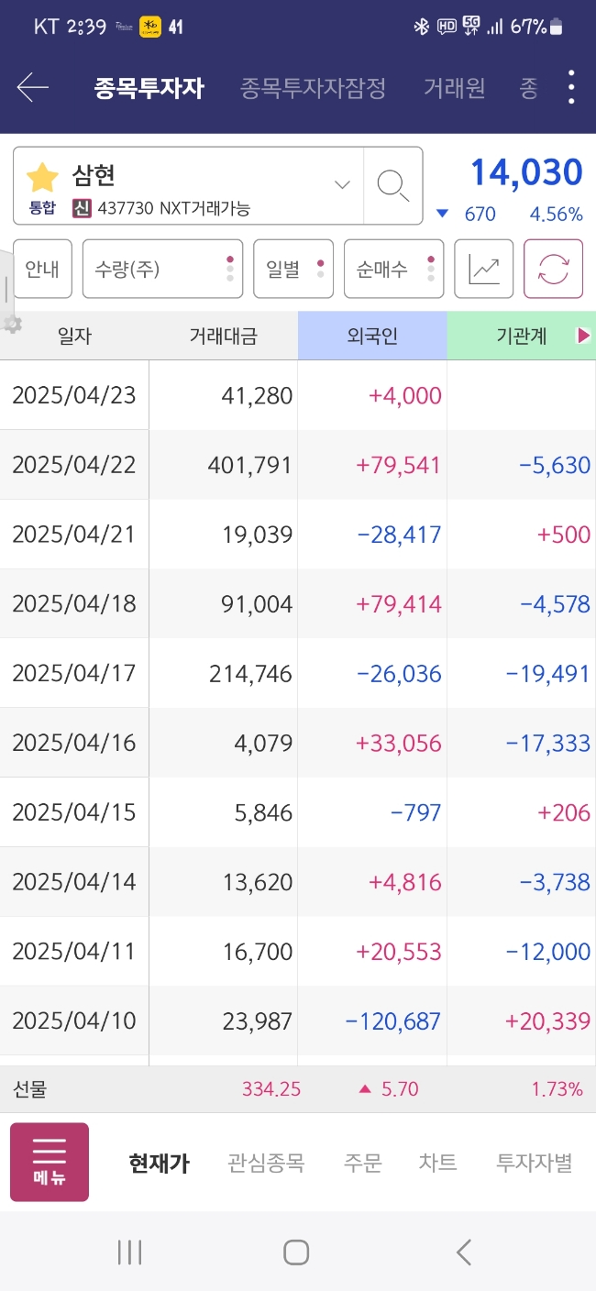596x1291 pixels.
Task: Select the 2025/04/22 data row
Action: [x=298, y=465]
